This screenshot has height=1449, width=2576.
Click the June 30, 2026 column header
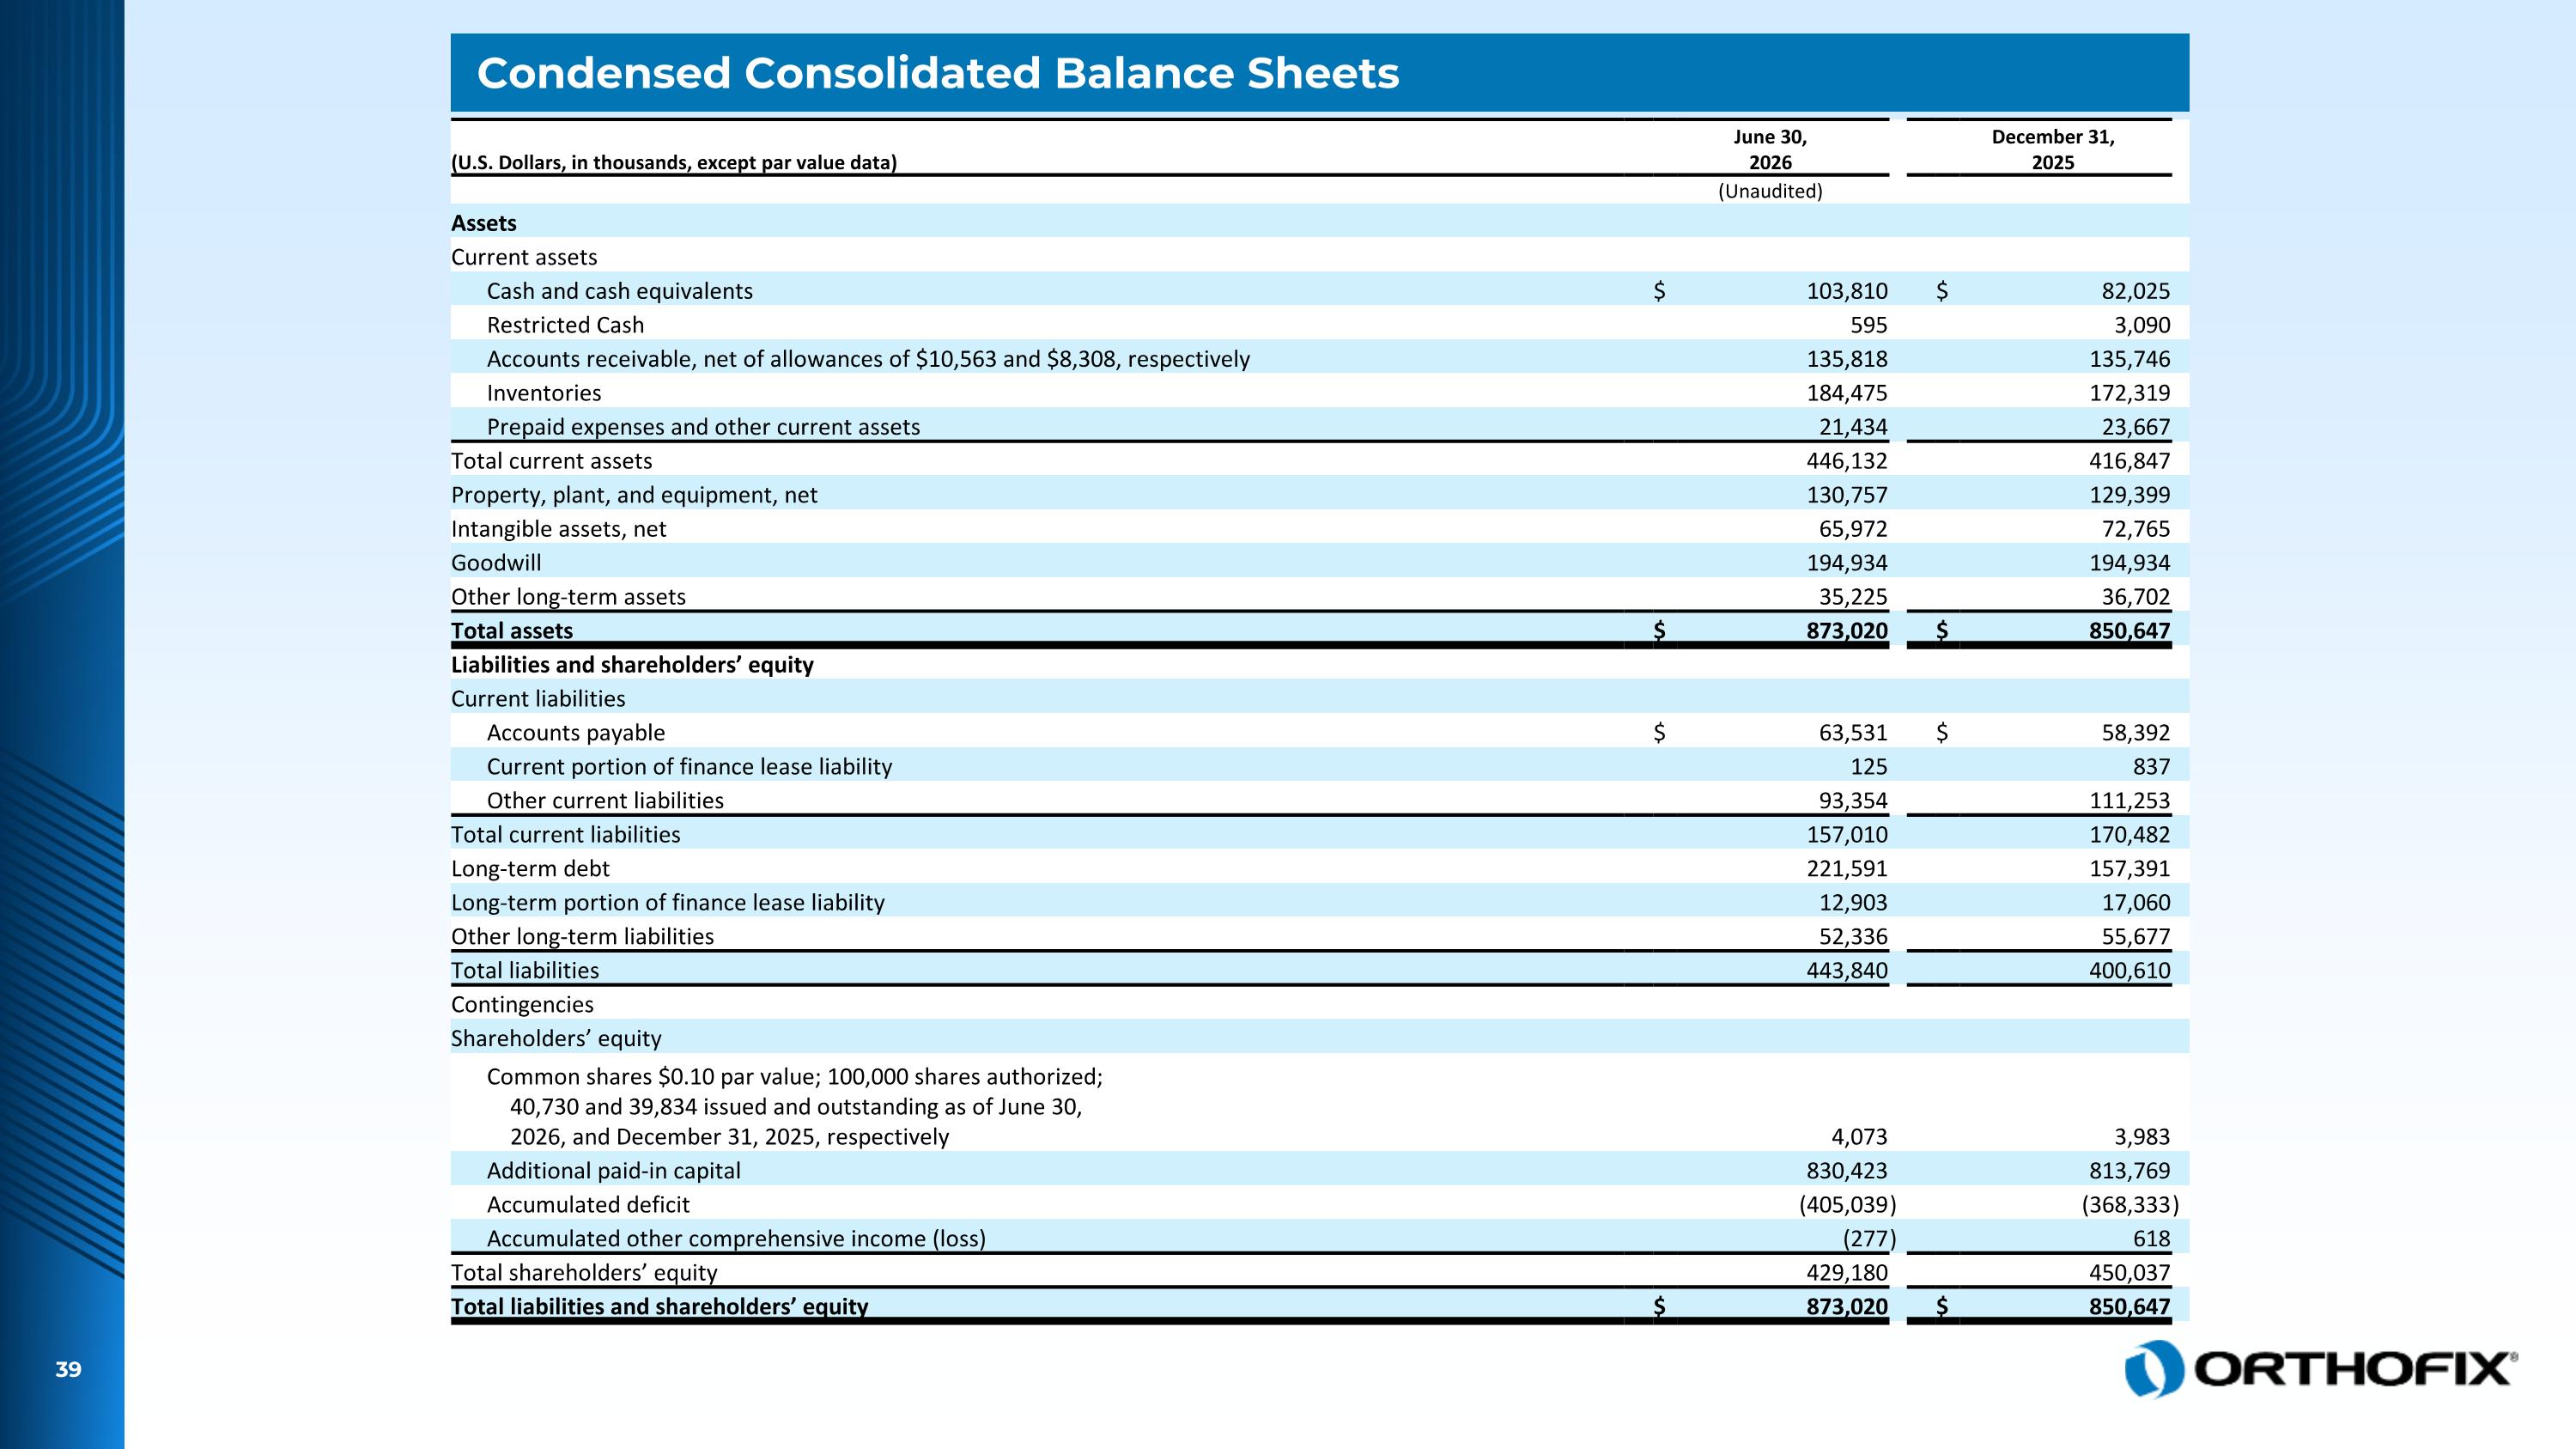[1770, 150]
